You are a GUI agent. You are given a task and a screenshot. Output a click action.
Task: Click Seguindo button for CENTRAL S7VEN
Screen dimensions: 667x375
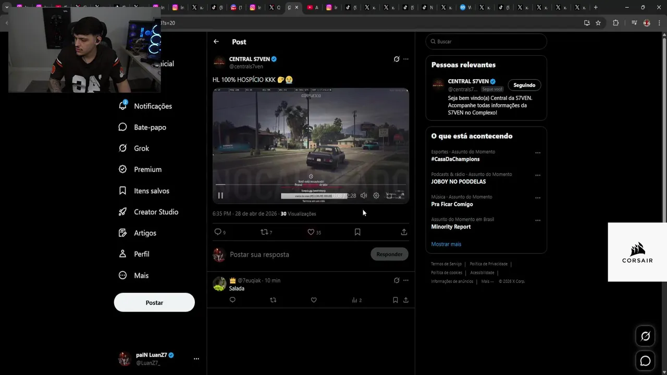point(524,85)
